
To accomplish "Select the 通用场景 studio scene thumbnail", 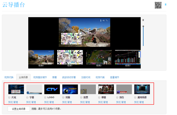I will click(142, 89).
